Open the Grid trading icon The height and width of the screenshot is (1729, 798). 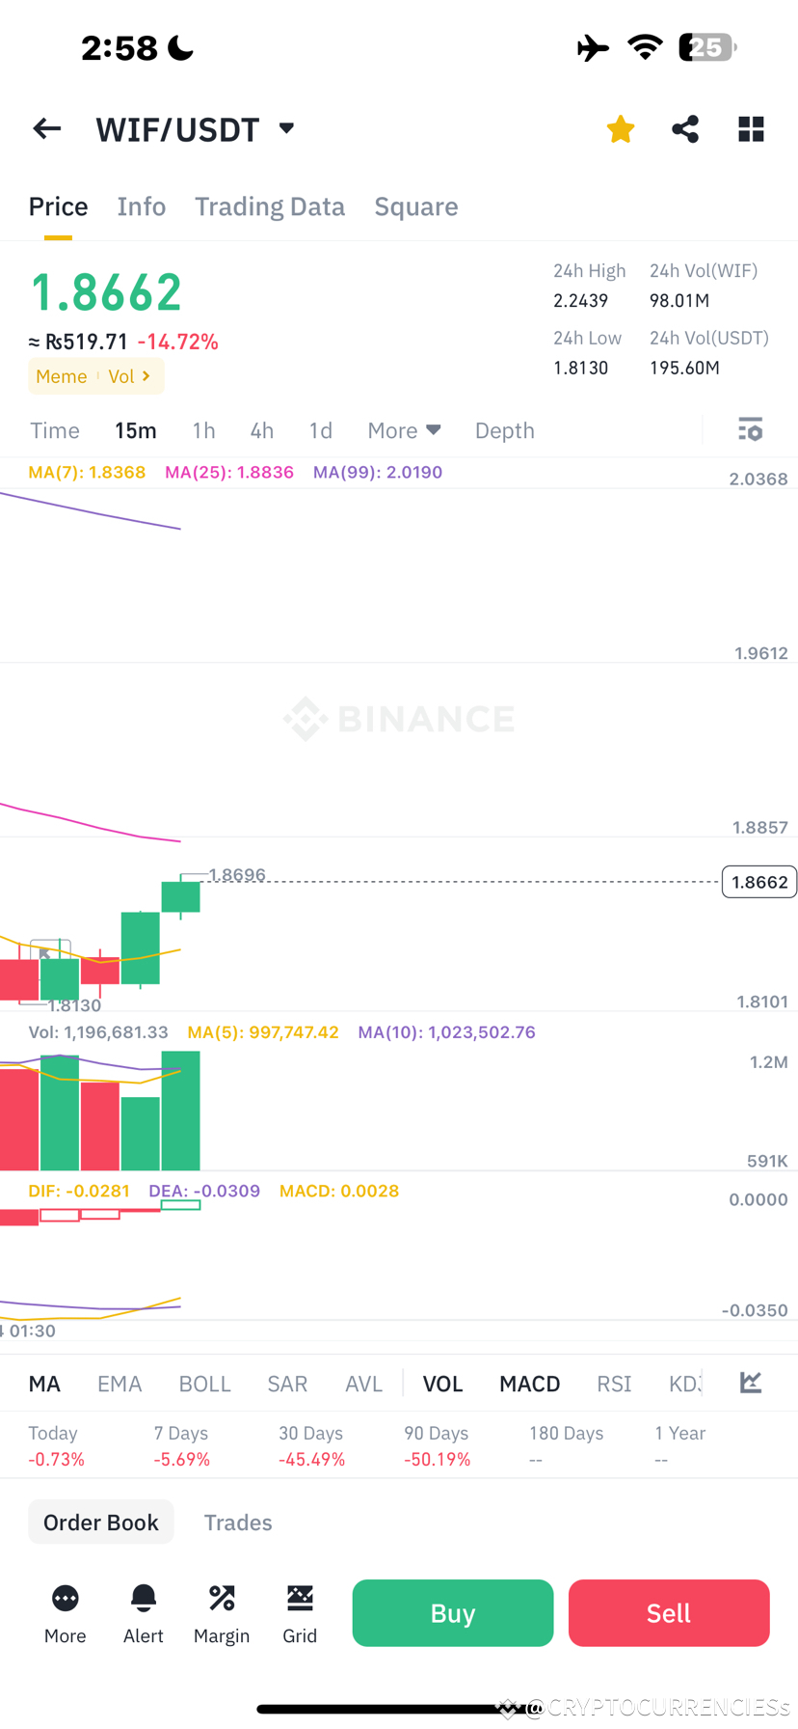300,1599
